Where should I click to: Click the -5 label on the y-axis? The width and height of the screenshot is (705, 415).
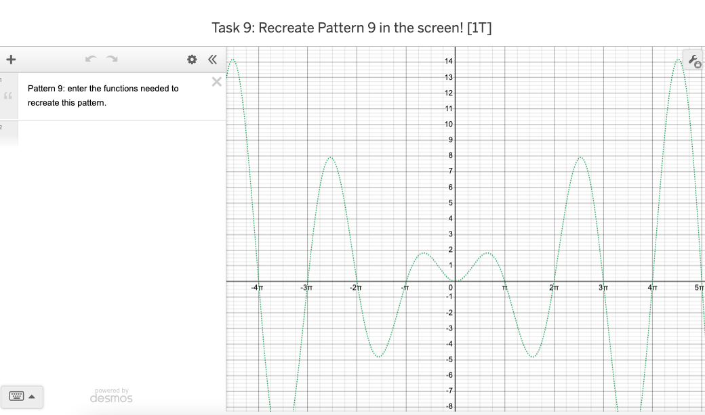pos(449,359)
